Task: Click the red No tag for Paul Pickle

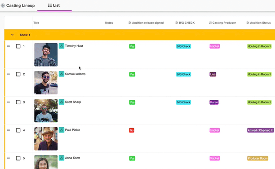Action: point(132,130)
